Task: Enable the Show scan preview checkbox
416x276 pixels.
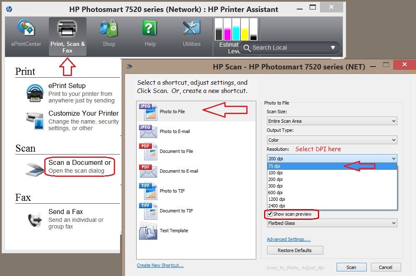Action: pos(270,214)
